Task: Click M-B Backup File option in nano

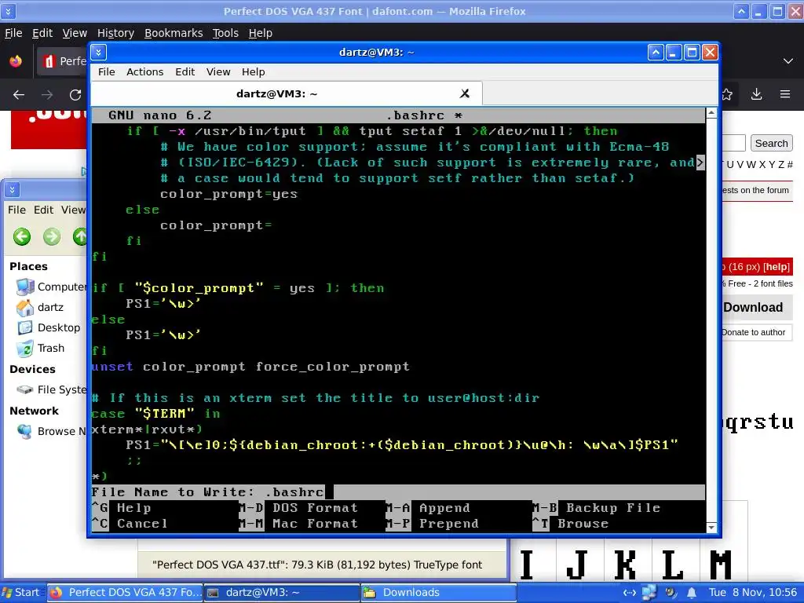Action: click(597, 508)
